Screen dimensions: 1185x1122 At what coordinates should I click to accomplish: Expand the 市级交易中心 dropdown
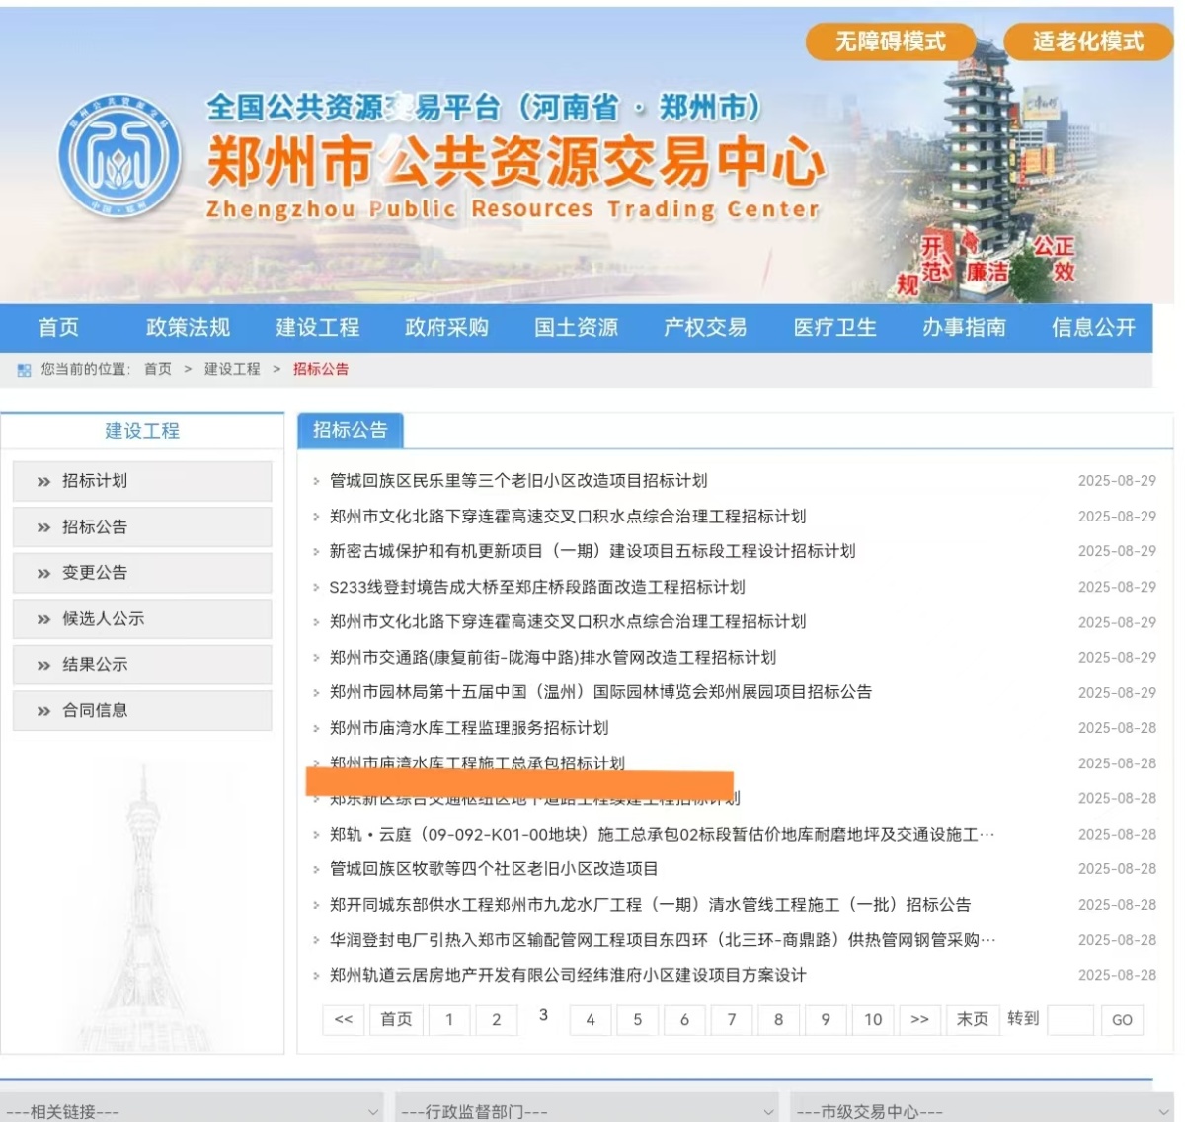tap(982, 1111)
